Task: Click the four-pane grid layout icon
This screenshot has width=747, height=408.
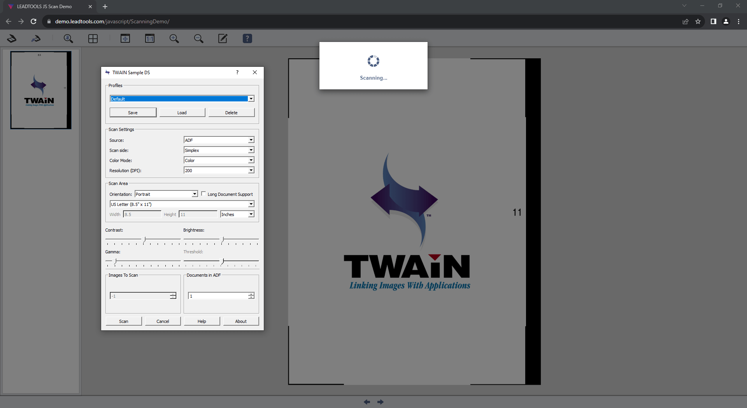Action: pyautogui.click(x=93, y=38)
